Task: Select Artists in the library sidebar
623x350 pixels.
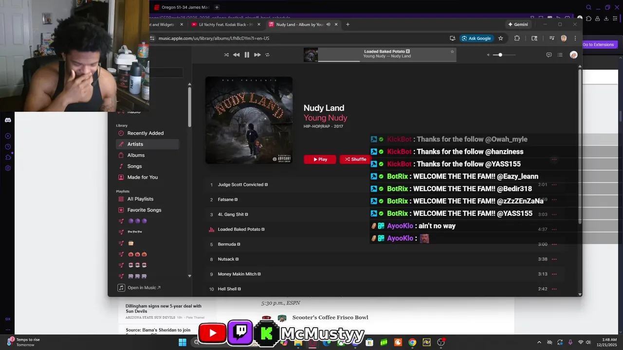Action: pos(147,144)
